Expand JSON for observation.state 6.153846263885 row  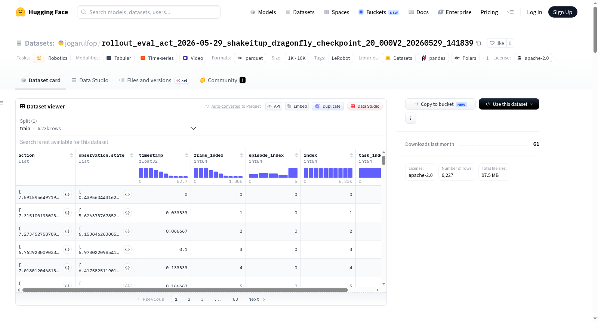coord(127,231)
